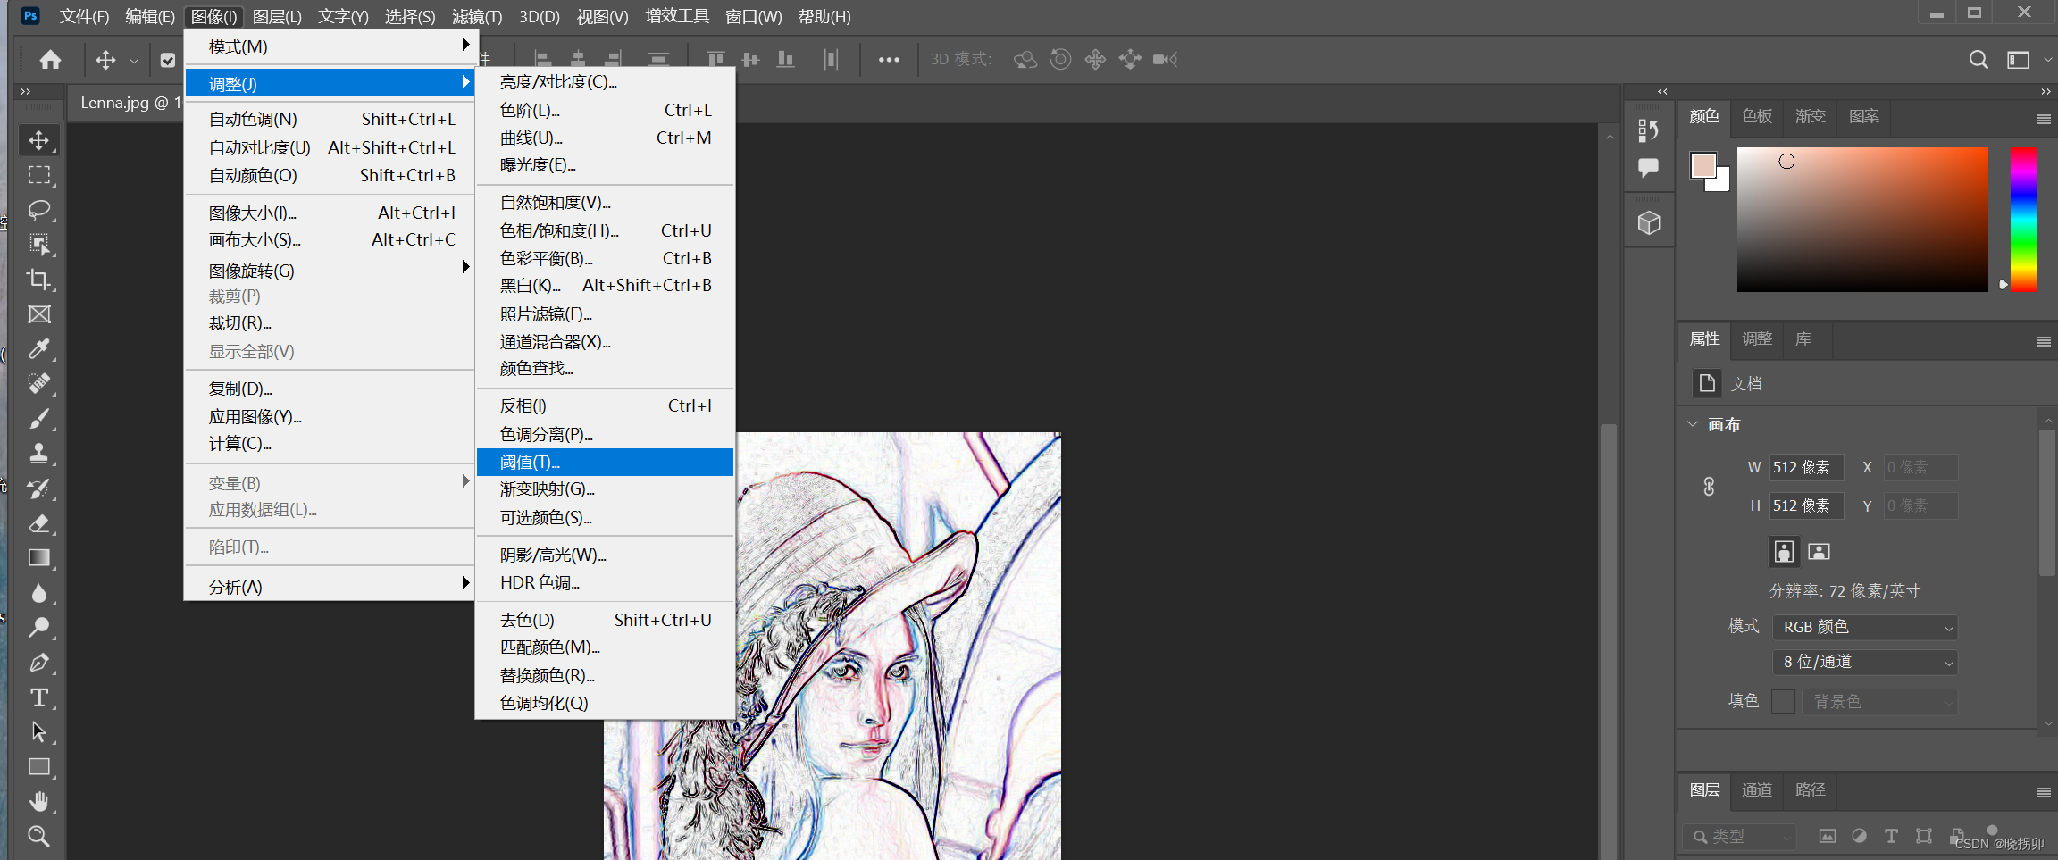The height and width of the screenshot is (860, 2058).
Task: Select the Zoom tool
Action: 38,837
